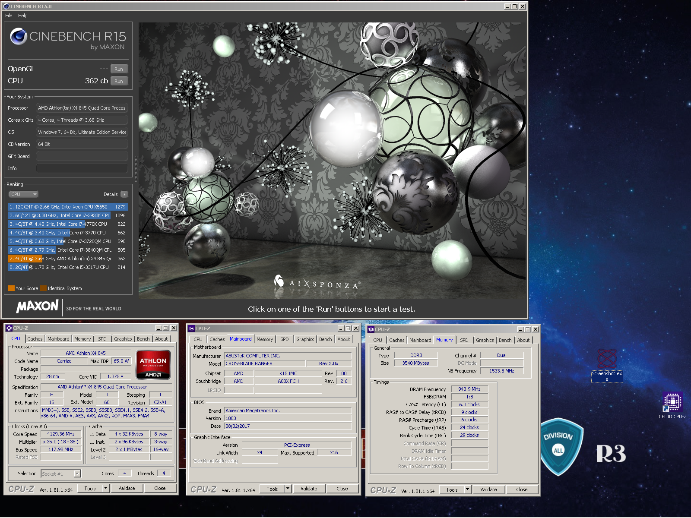691x518 pixels.
Task: Open About tab in Memory CPU-Z window
Action: click(523, 340)
